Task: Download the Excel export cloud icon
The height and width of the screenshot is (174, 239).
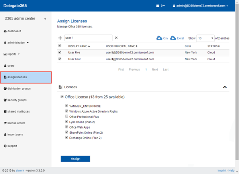Action: [173, 38]
